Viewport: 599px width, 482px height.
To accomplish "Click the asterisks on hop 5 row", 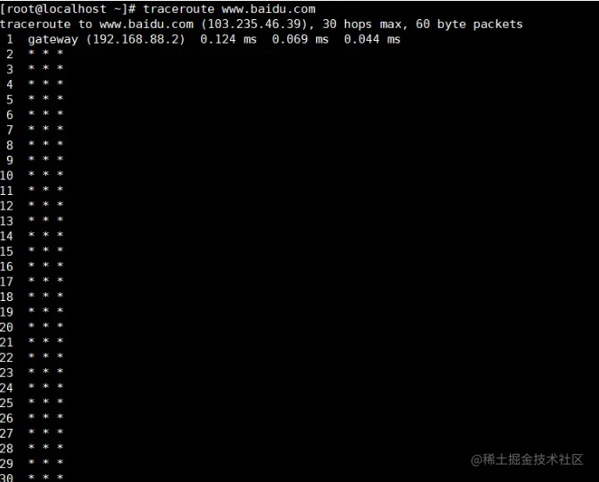I will click(x=46, y=98).
